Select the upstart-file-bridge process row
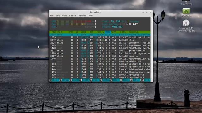Image resolution: width=202 pixels, height=113 pixels. [x=100, y=64]
